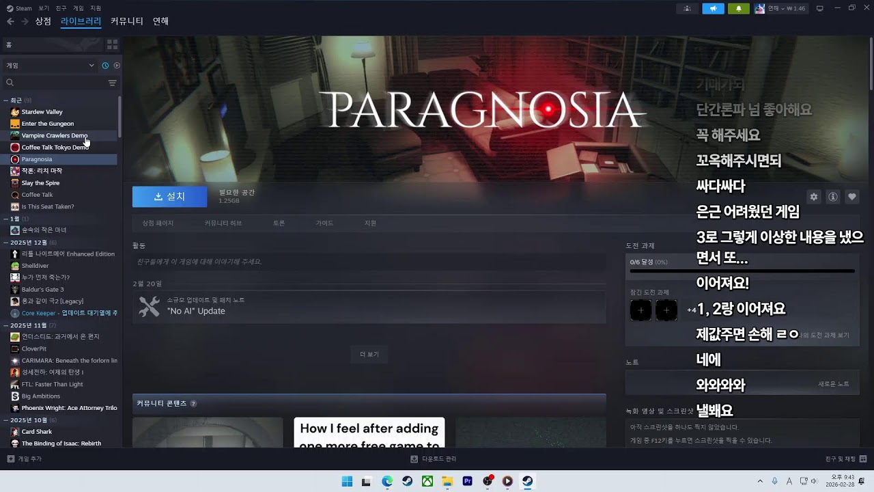Open the wrench icon of the update entry
The image size is (874, 492).
[149, 307]
